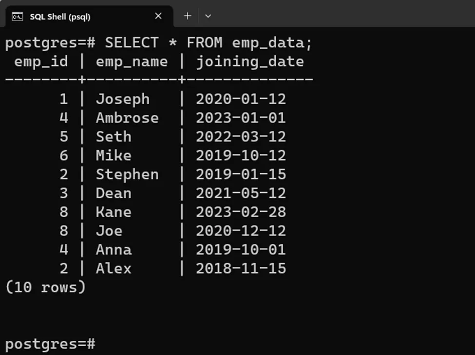Close the SQL Shell (psql) tab
This screenshot has height=355, width=475.
pos(158,16)
